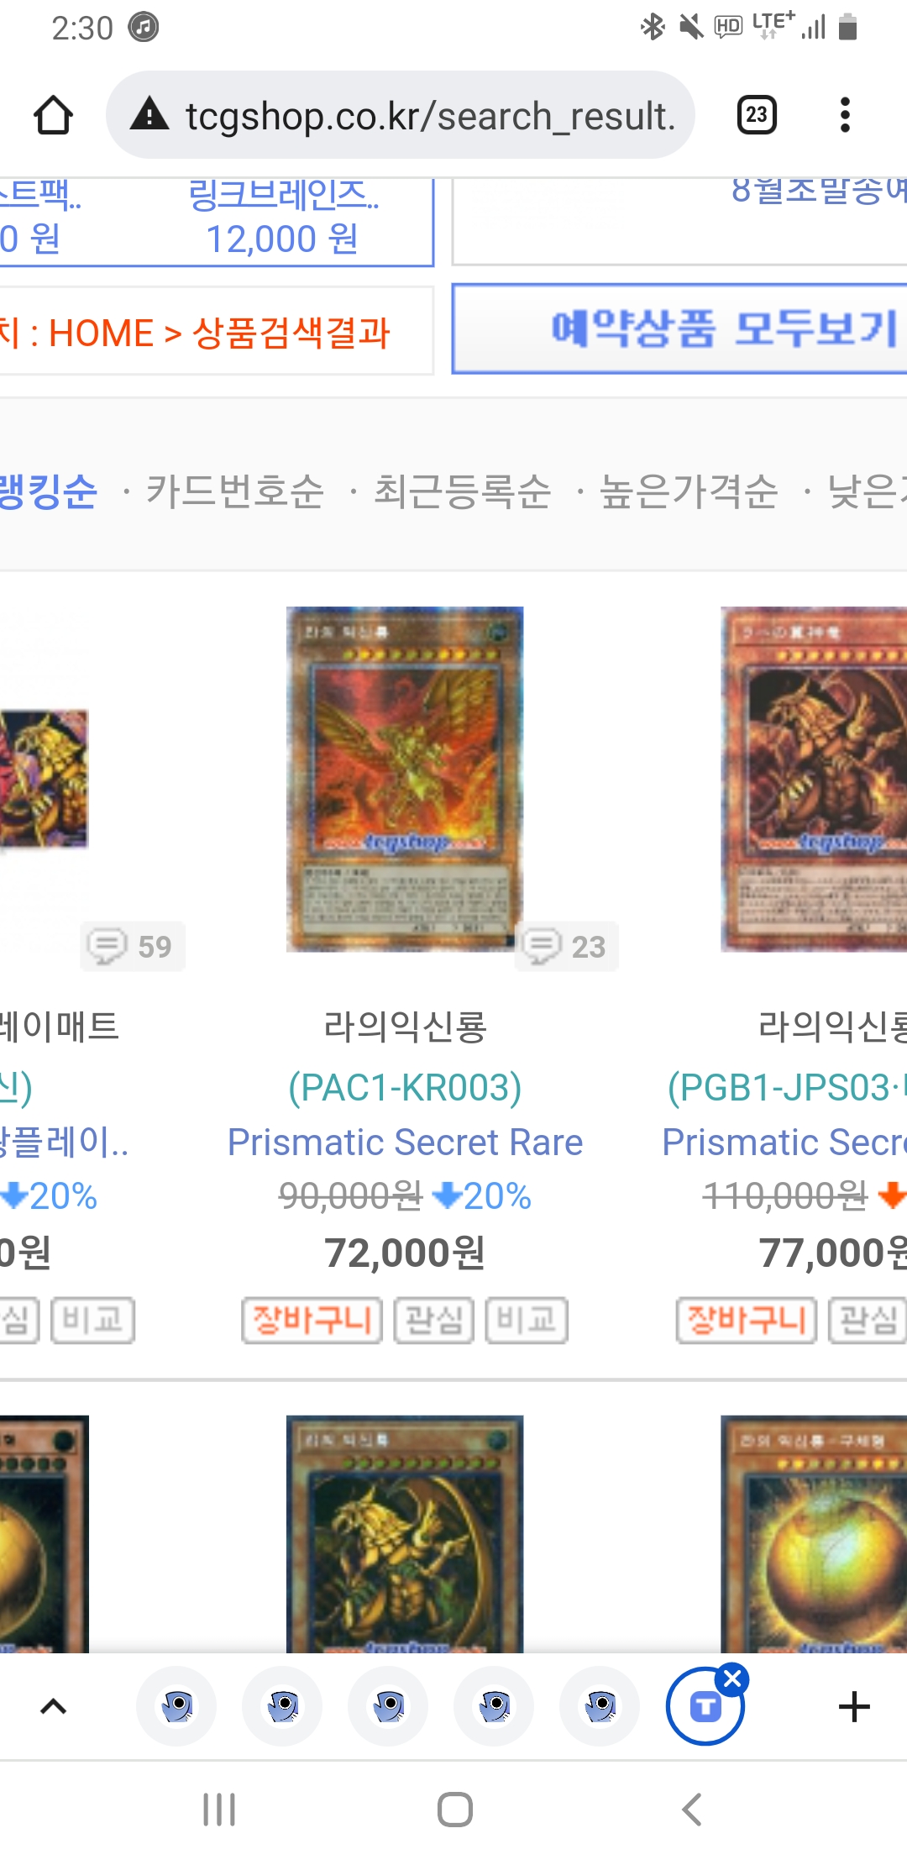Sort results by 최근등록순
This screenshot has height=1865, width=907.
click(x=462, y=491)
